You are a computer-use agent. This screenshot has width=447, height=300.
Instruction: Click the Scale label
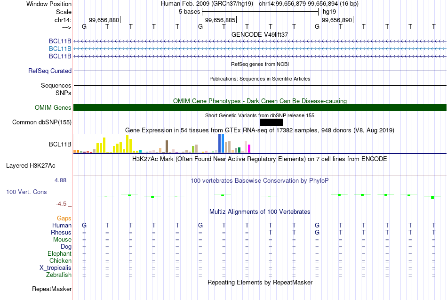tap(64, 12)
